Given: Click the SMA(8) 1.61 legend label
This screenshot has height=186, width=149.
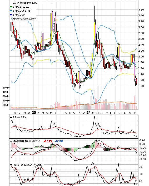Looking at the screenshot, I should coord(21,7).
